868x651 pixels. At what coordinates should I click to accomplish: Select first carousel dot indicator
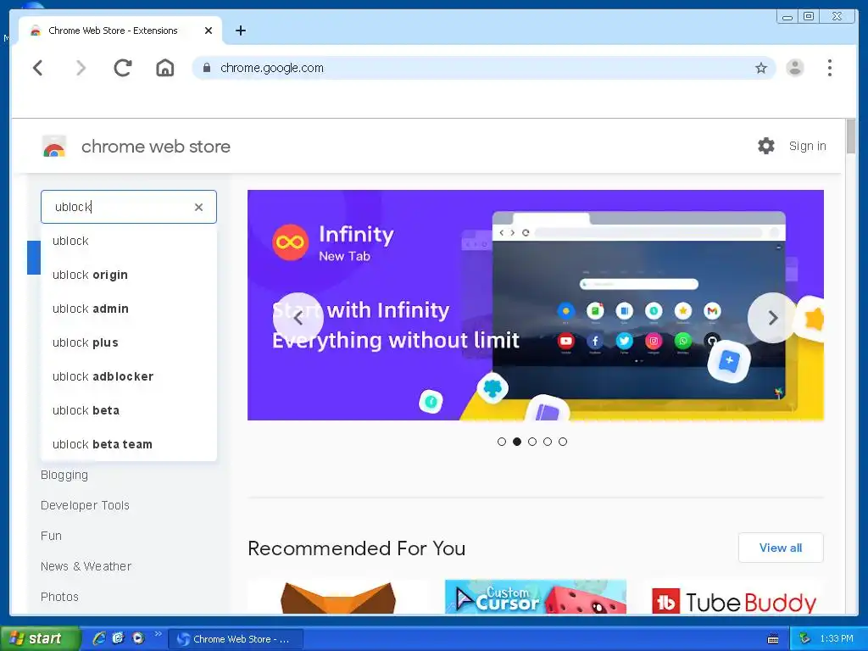coord(502,442)
